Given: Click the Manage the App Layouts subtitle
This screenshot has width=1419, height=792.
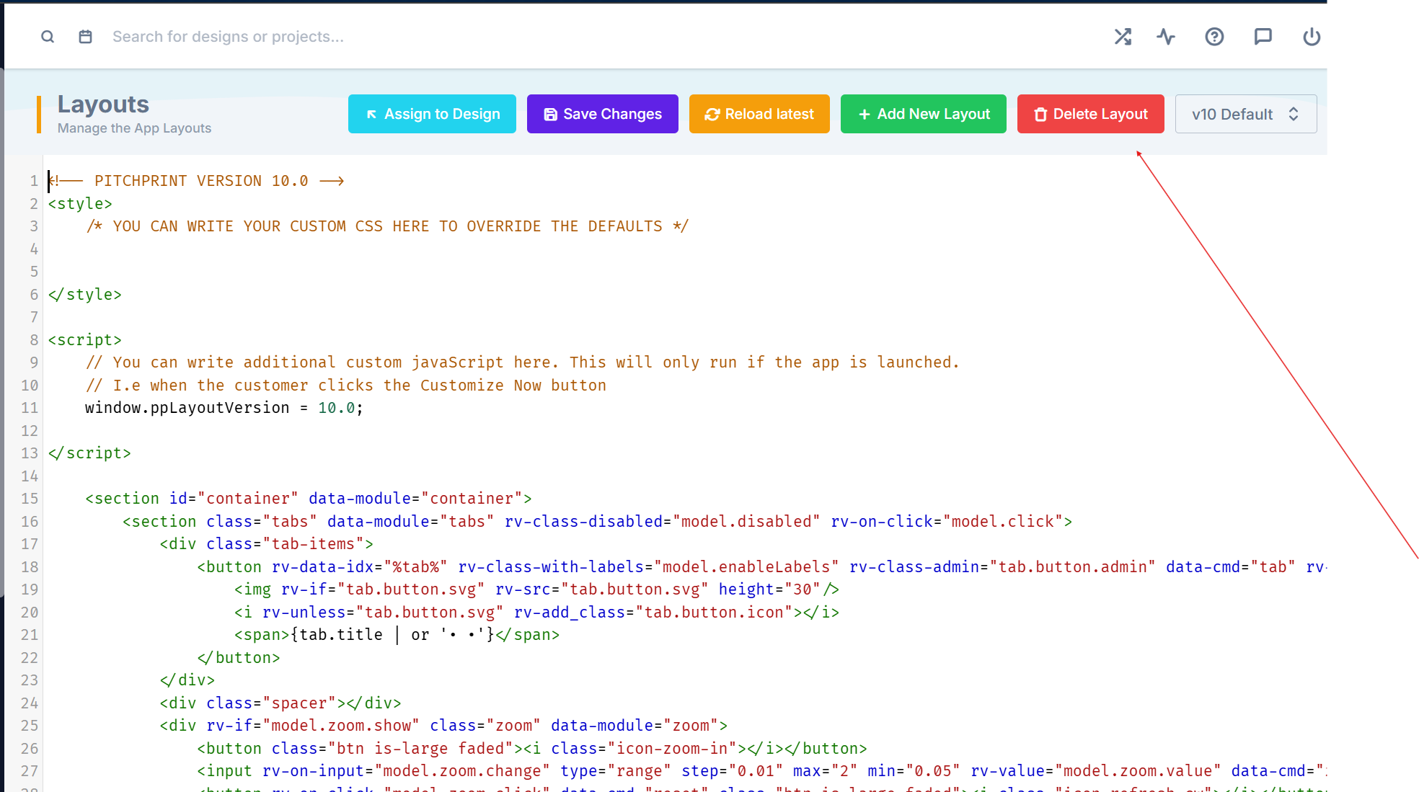Looking at the screenshot, I should point(134,128).
